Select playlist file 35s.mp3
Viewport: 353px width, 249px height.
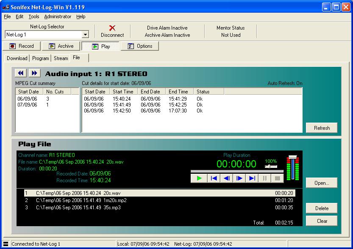(160, 208)
